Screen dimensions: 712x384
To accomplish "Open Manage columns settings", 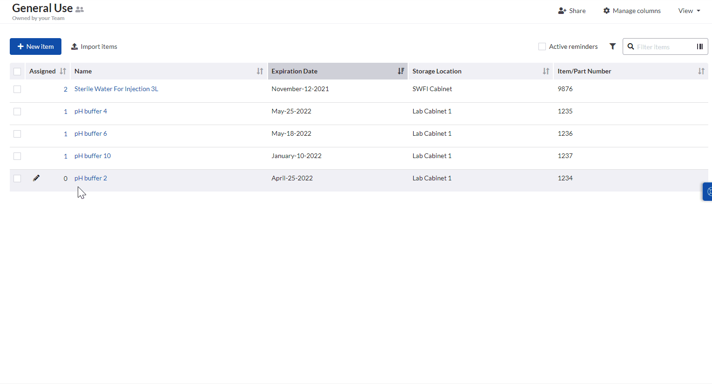I will (631, 11).
